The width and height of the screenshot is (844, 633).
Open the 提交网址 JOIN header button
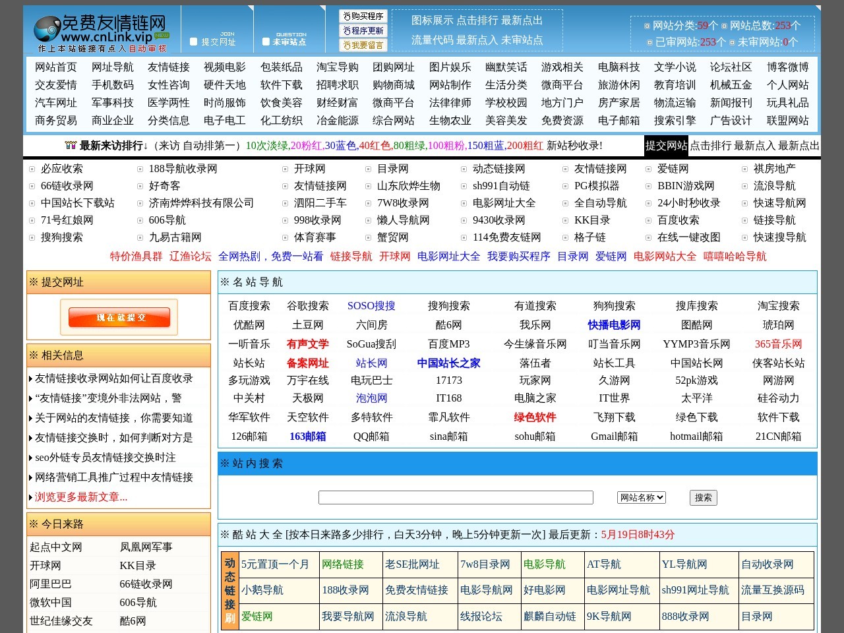pyautogui.click(x=216, y=38)
